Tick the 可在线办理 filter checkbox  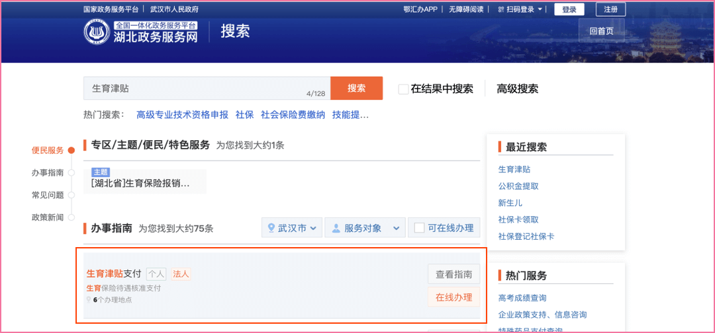point(419,228)
